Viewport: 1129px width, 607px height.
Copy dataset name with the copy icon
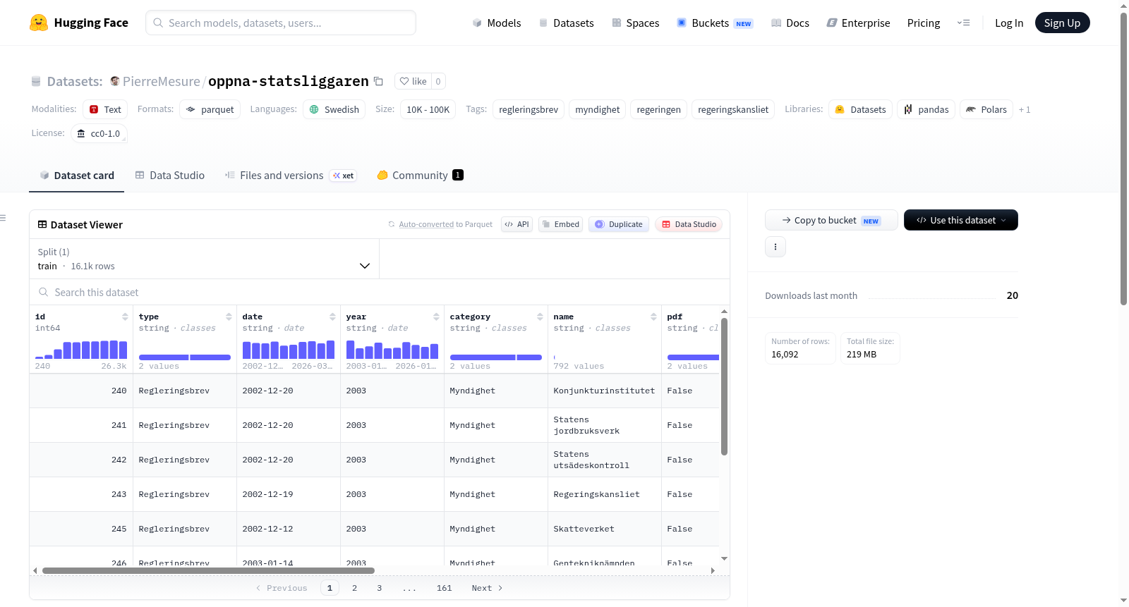[x=378, y=81]
